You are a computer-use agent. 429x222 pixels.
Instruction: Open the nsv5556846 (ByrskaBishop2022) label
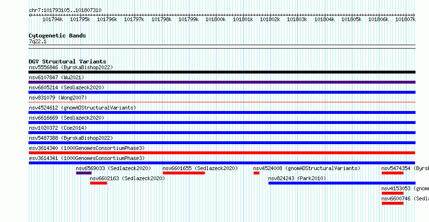71,67
